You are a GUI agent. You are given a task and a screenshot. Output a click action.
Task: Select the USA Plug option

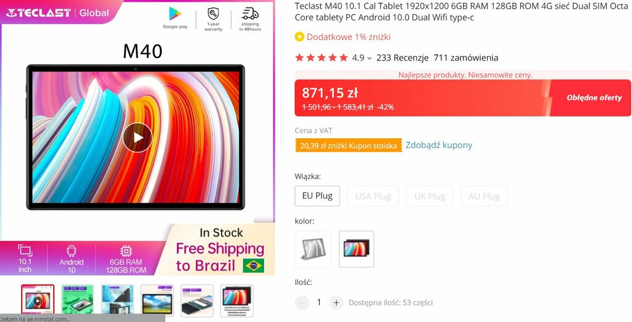(373, 196)
